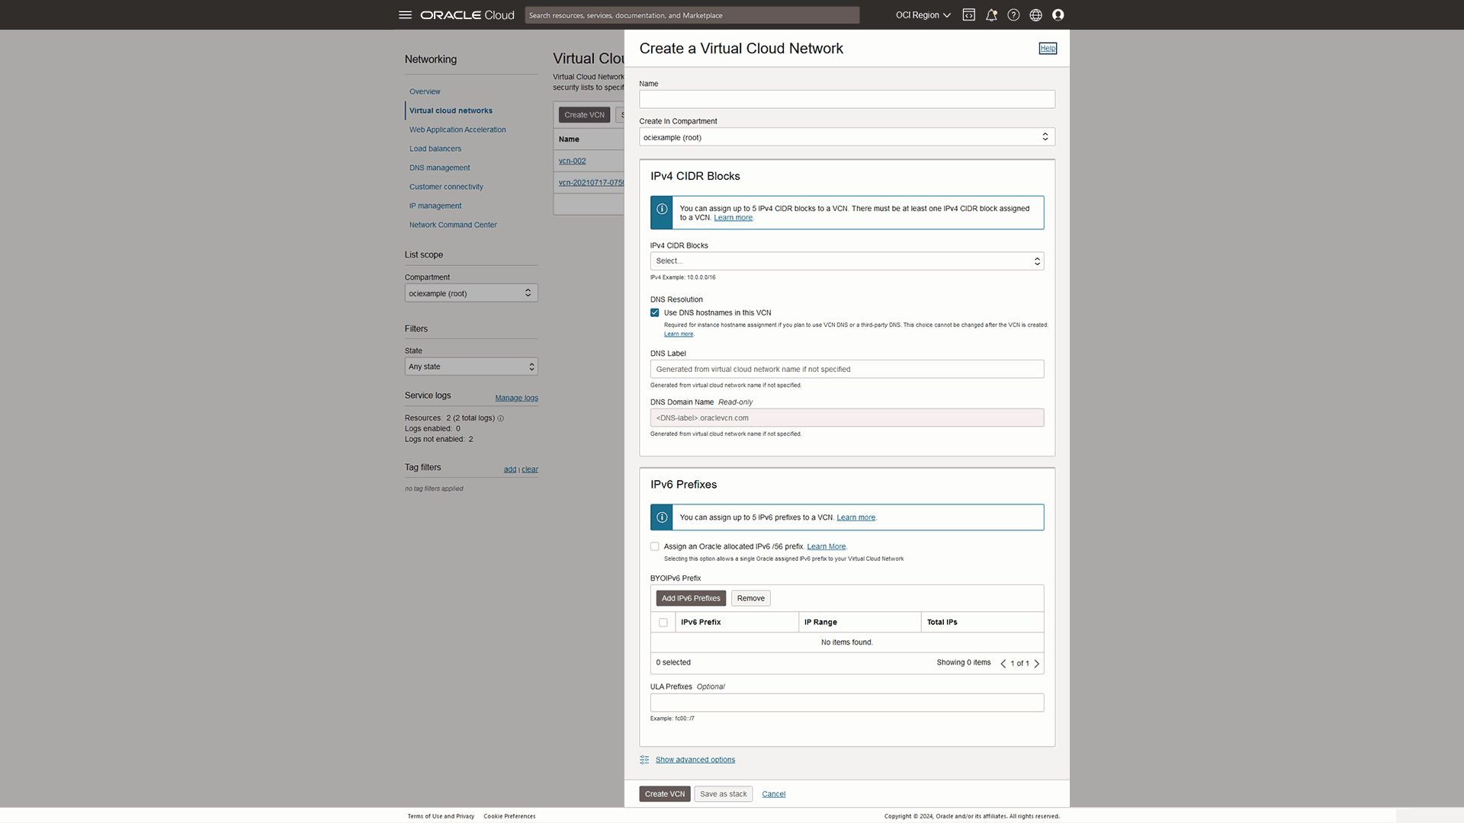
Task: Open the Cloud Shell developer tools icon
Action: click(x=968, y=14)
